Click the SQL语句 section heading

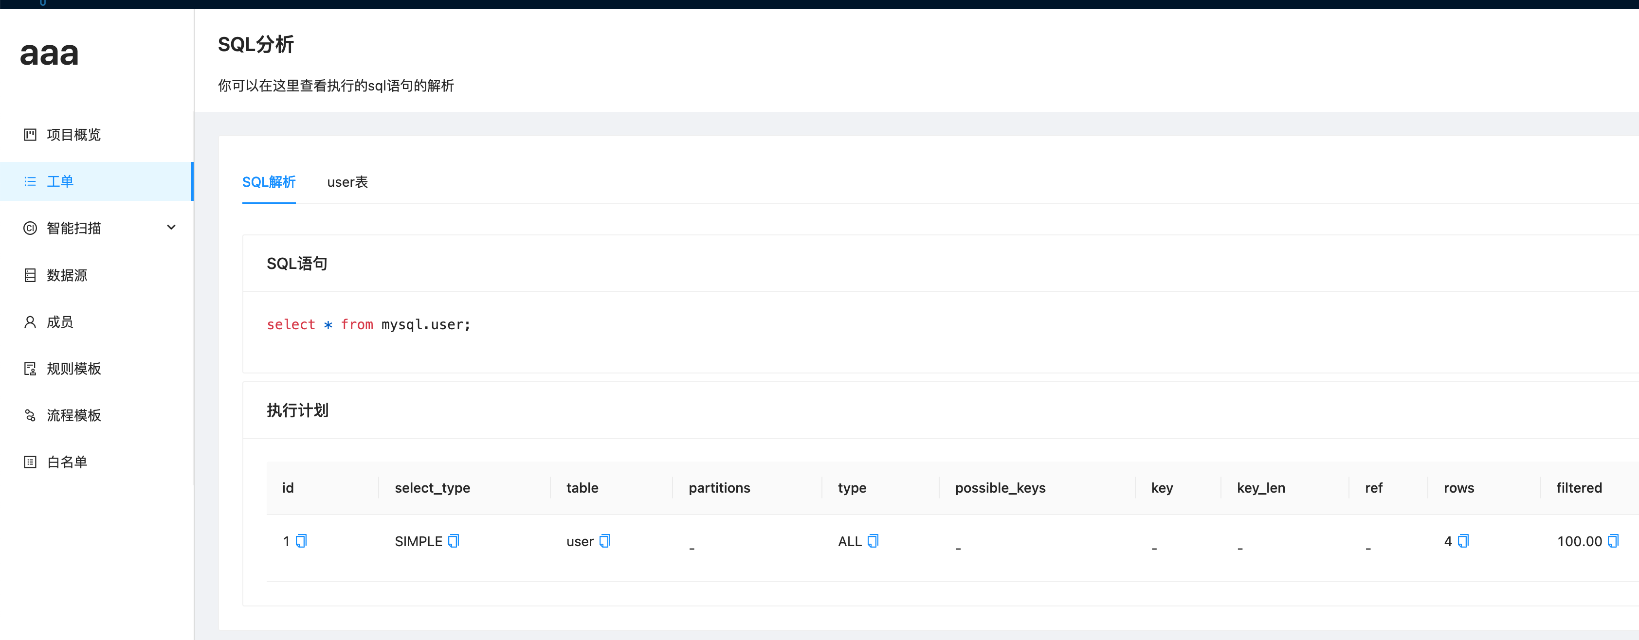tap(297, 264)
